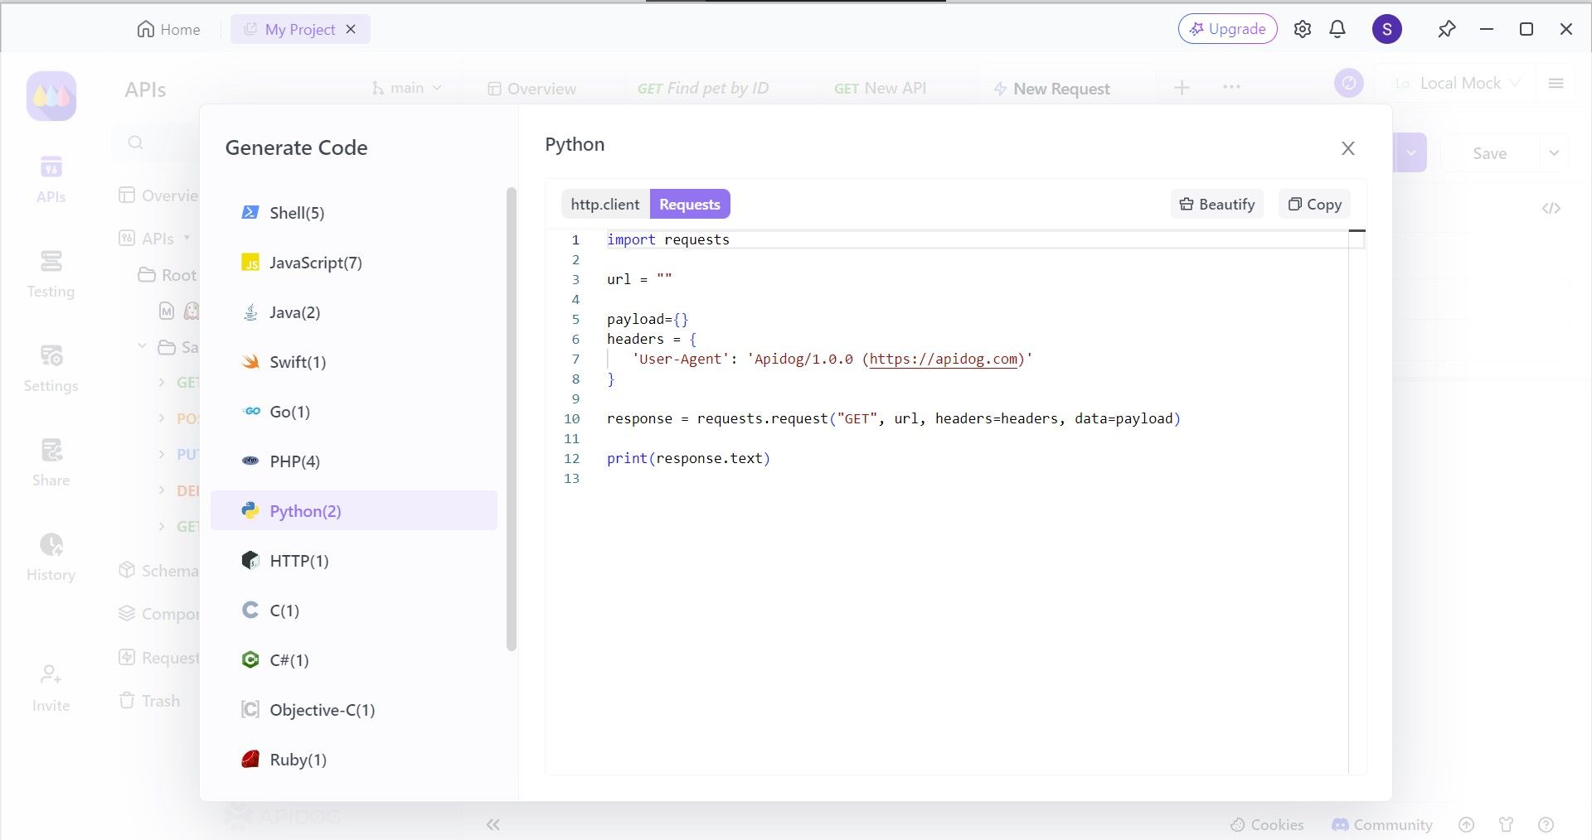
Task: Select Go language entry
Action: coord(289,412)
